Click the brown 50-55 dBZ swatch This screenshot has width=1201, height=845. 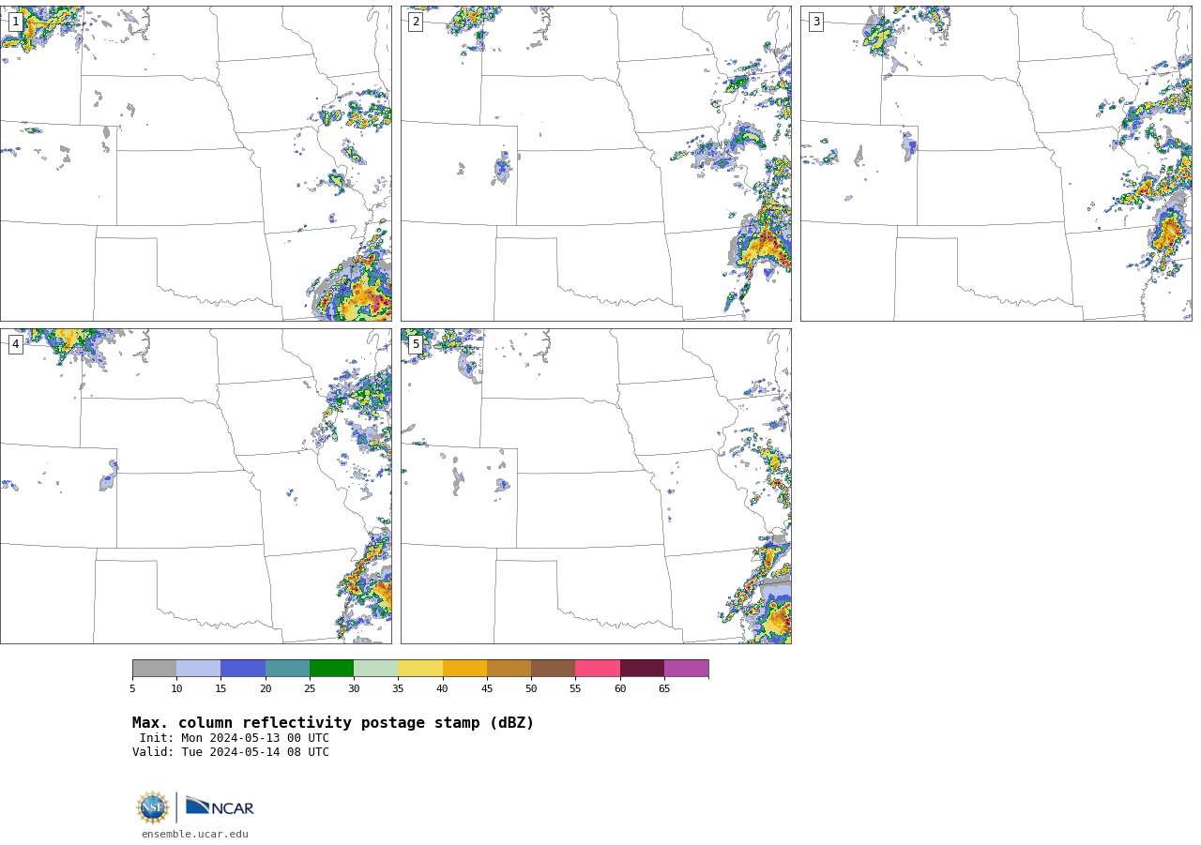[554, 668]
